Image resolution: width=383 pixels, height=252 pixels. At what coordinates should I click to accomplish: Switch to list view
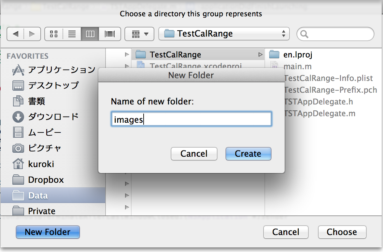click(x=72, y=34)
